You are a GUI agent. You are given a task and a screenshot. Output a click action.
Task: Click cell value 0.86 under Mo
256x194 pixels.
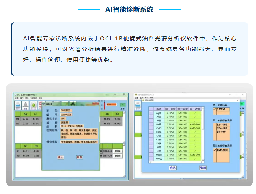(117, 119)
